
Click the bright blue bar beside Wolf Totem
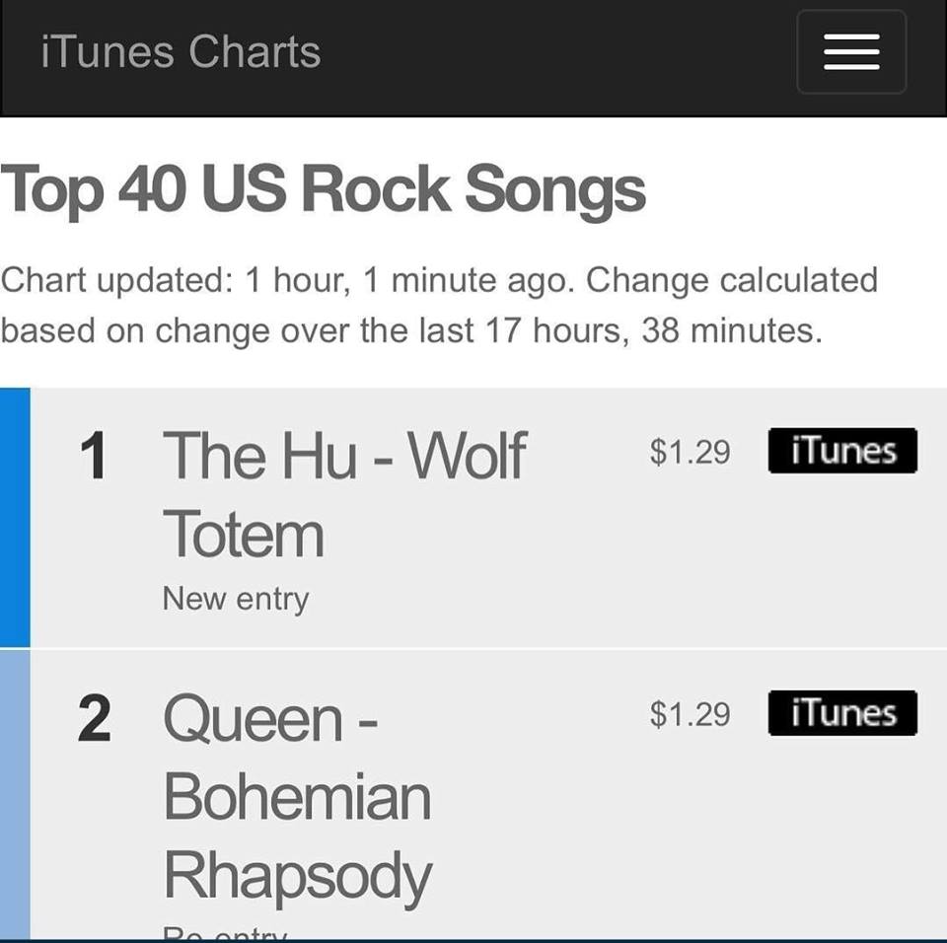[15, 517]
